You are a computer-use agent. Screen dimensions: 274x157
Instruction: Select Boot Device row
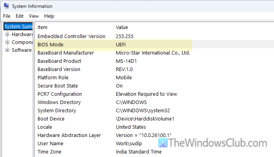click(155, 119)
